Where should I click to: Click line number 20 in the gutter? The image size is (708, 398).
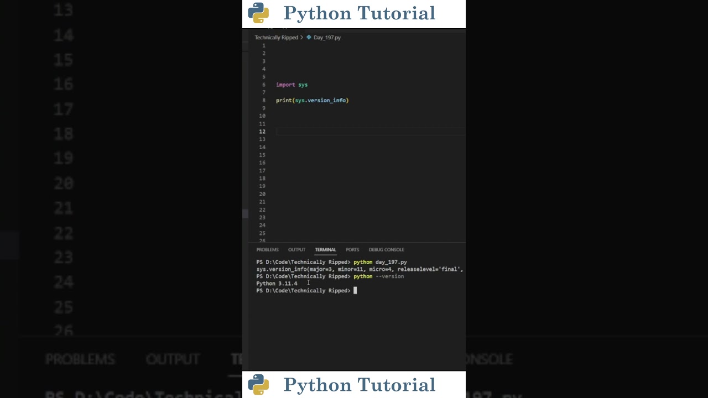262,194
